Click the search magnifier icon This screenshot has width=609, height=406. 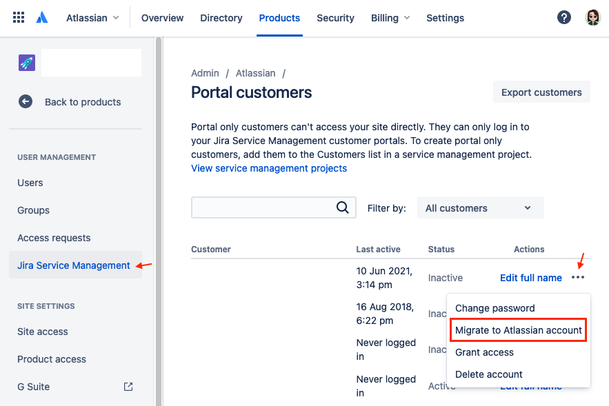tap(342, 207)
